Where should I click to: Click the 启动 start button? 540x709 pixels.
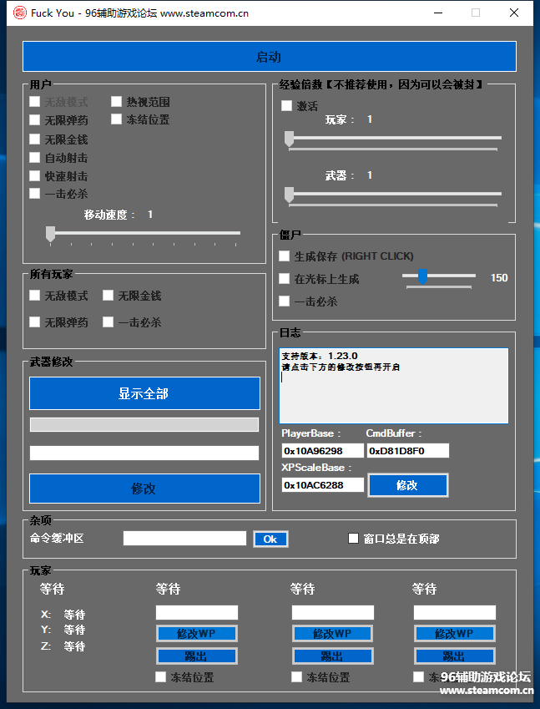point(270,57)
